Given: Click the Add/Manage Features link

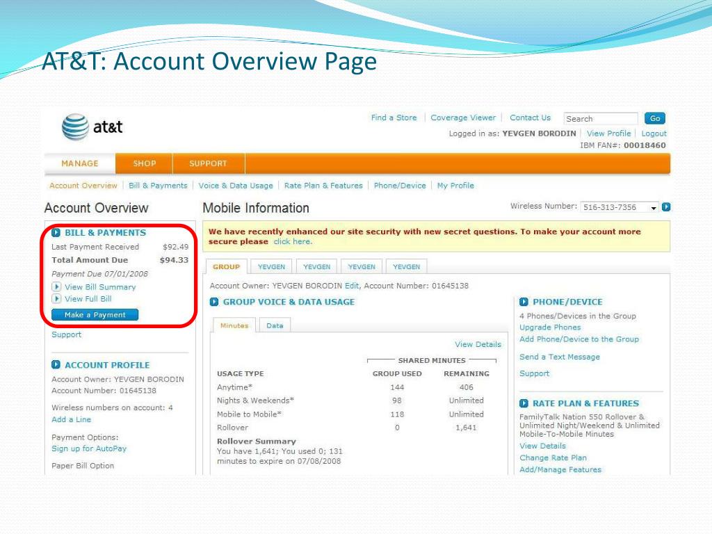Looking at the screenshot, I should coord(560,469).
